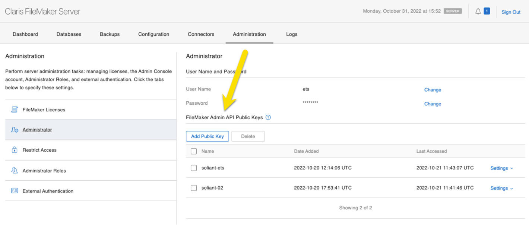This screenshot has width=529, height=225.
Task: Click the notification bell icon
Action: tap(478, 12)
